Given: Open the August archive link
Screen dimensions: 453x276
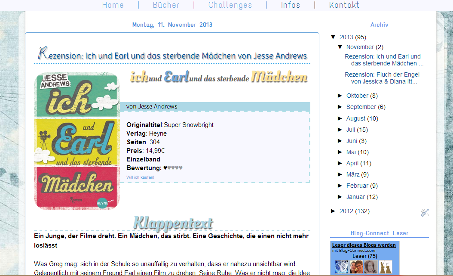Looking at the screenshot, I should point(355,118).
